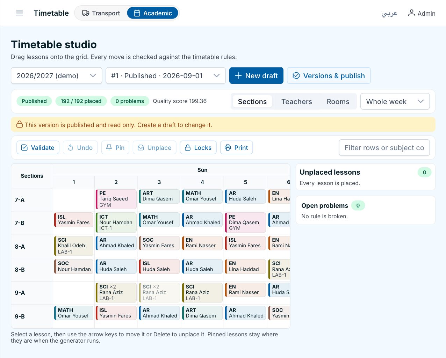Switch to Transport mode
Image resolution: width=446 pixels, height=358 pixels.
[101, 13]
